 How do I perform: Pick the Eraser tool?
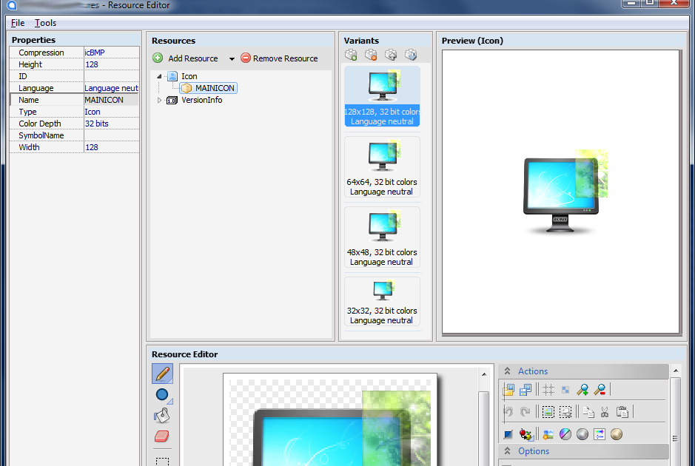(161, 436)
